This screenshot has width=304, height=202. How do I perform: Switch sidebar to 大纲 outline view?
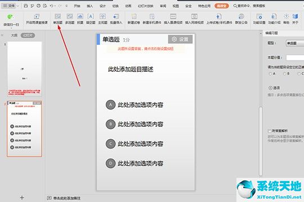click(14, 35)
